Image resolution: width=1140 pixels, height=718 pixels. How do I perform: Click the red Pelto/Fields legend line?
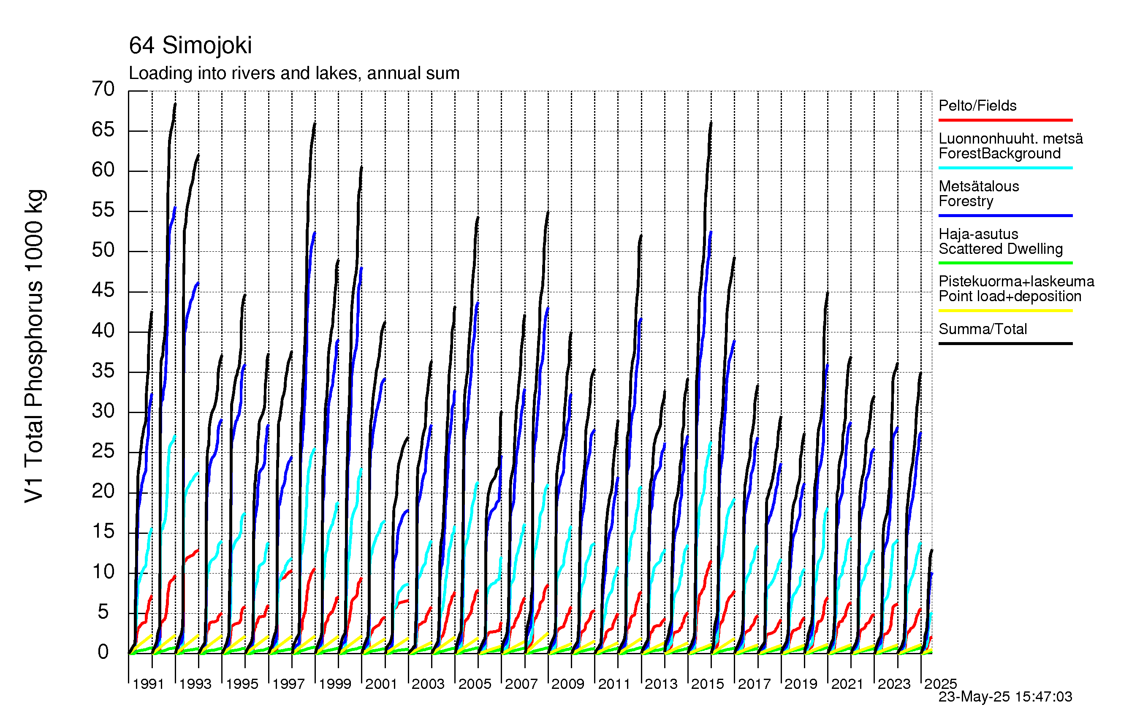coord(1006,120)
